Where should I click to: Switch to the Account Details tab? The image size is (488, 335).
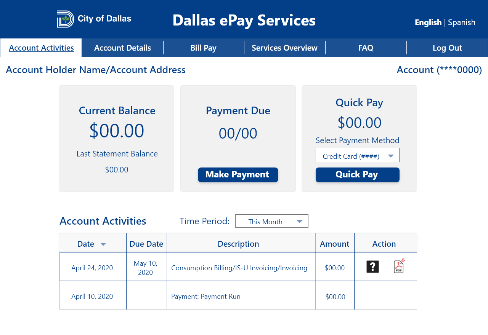pyautogui.click(x=122, y=48)
